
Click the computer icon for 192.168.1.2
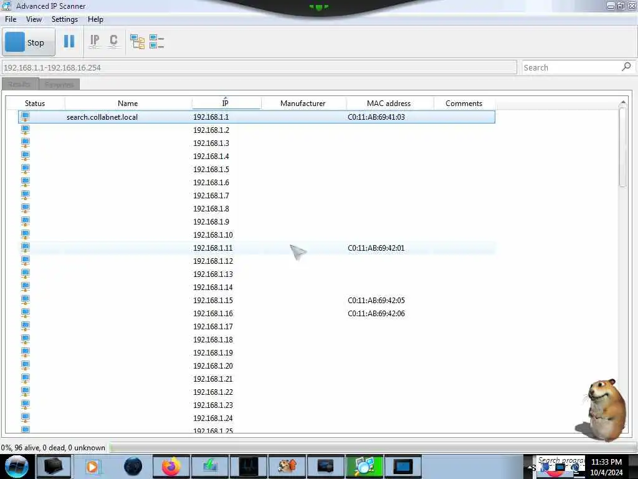(x=25, y=130)
